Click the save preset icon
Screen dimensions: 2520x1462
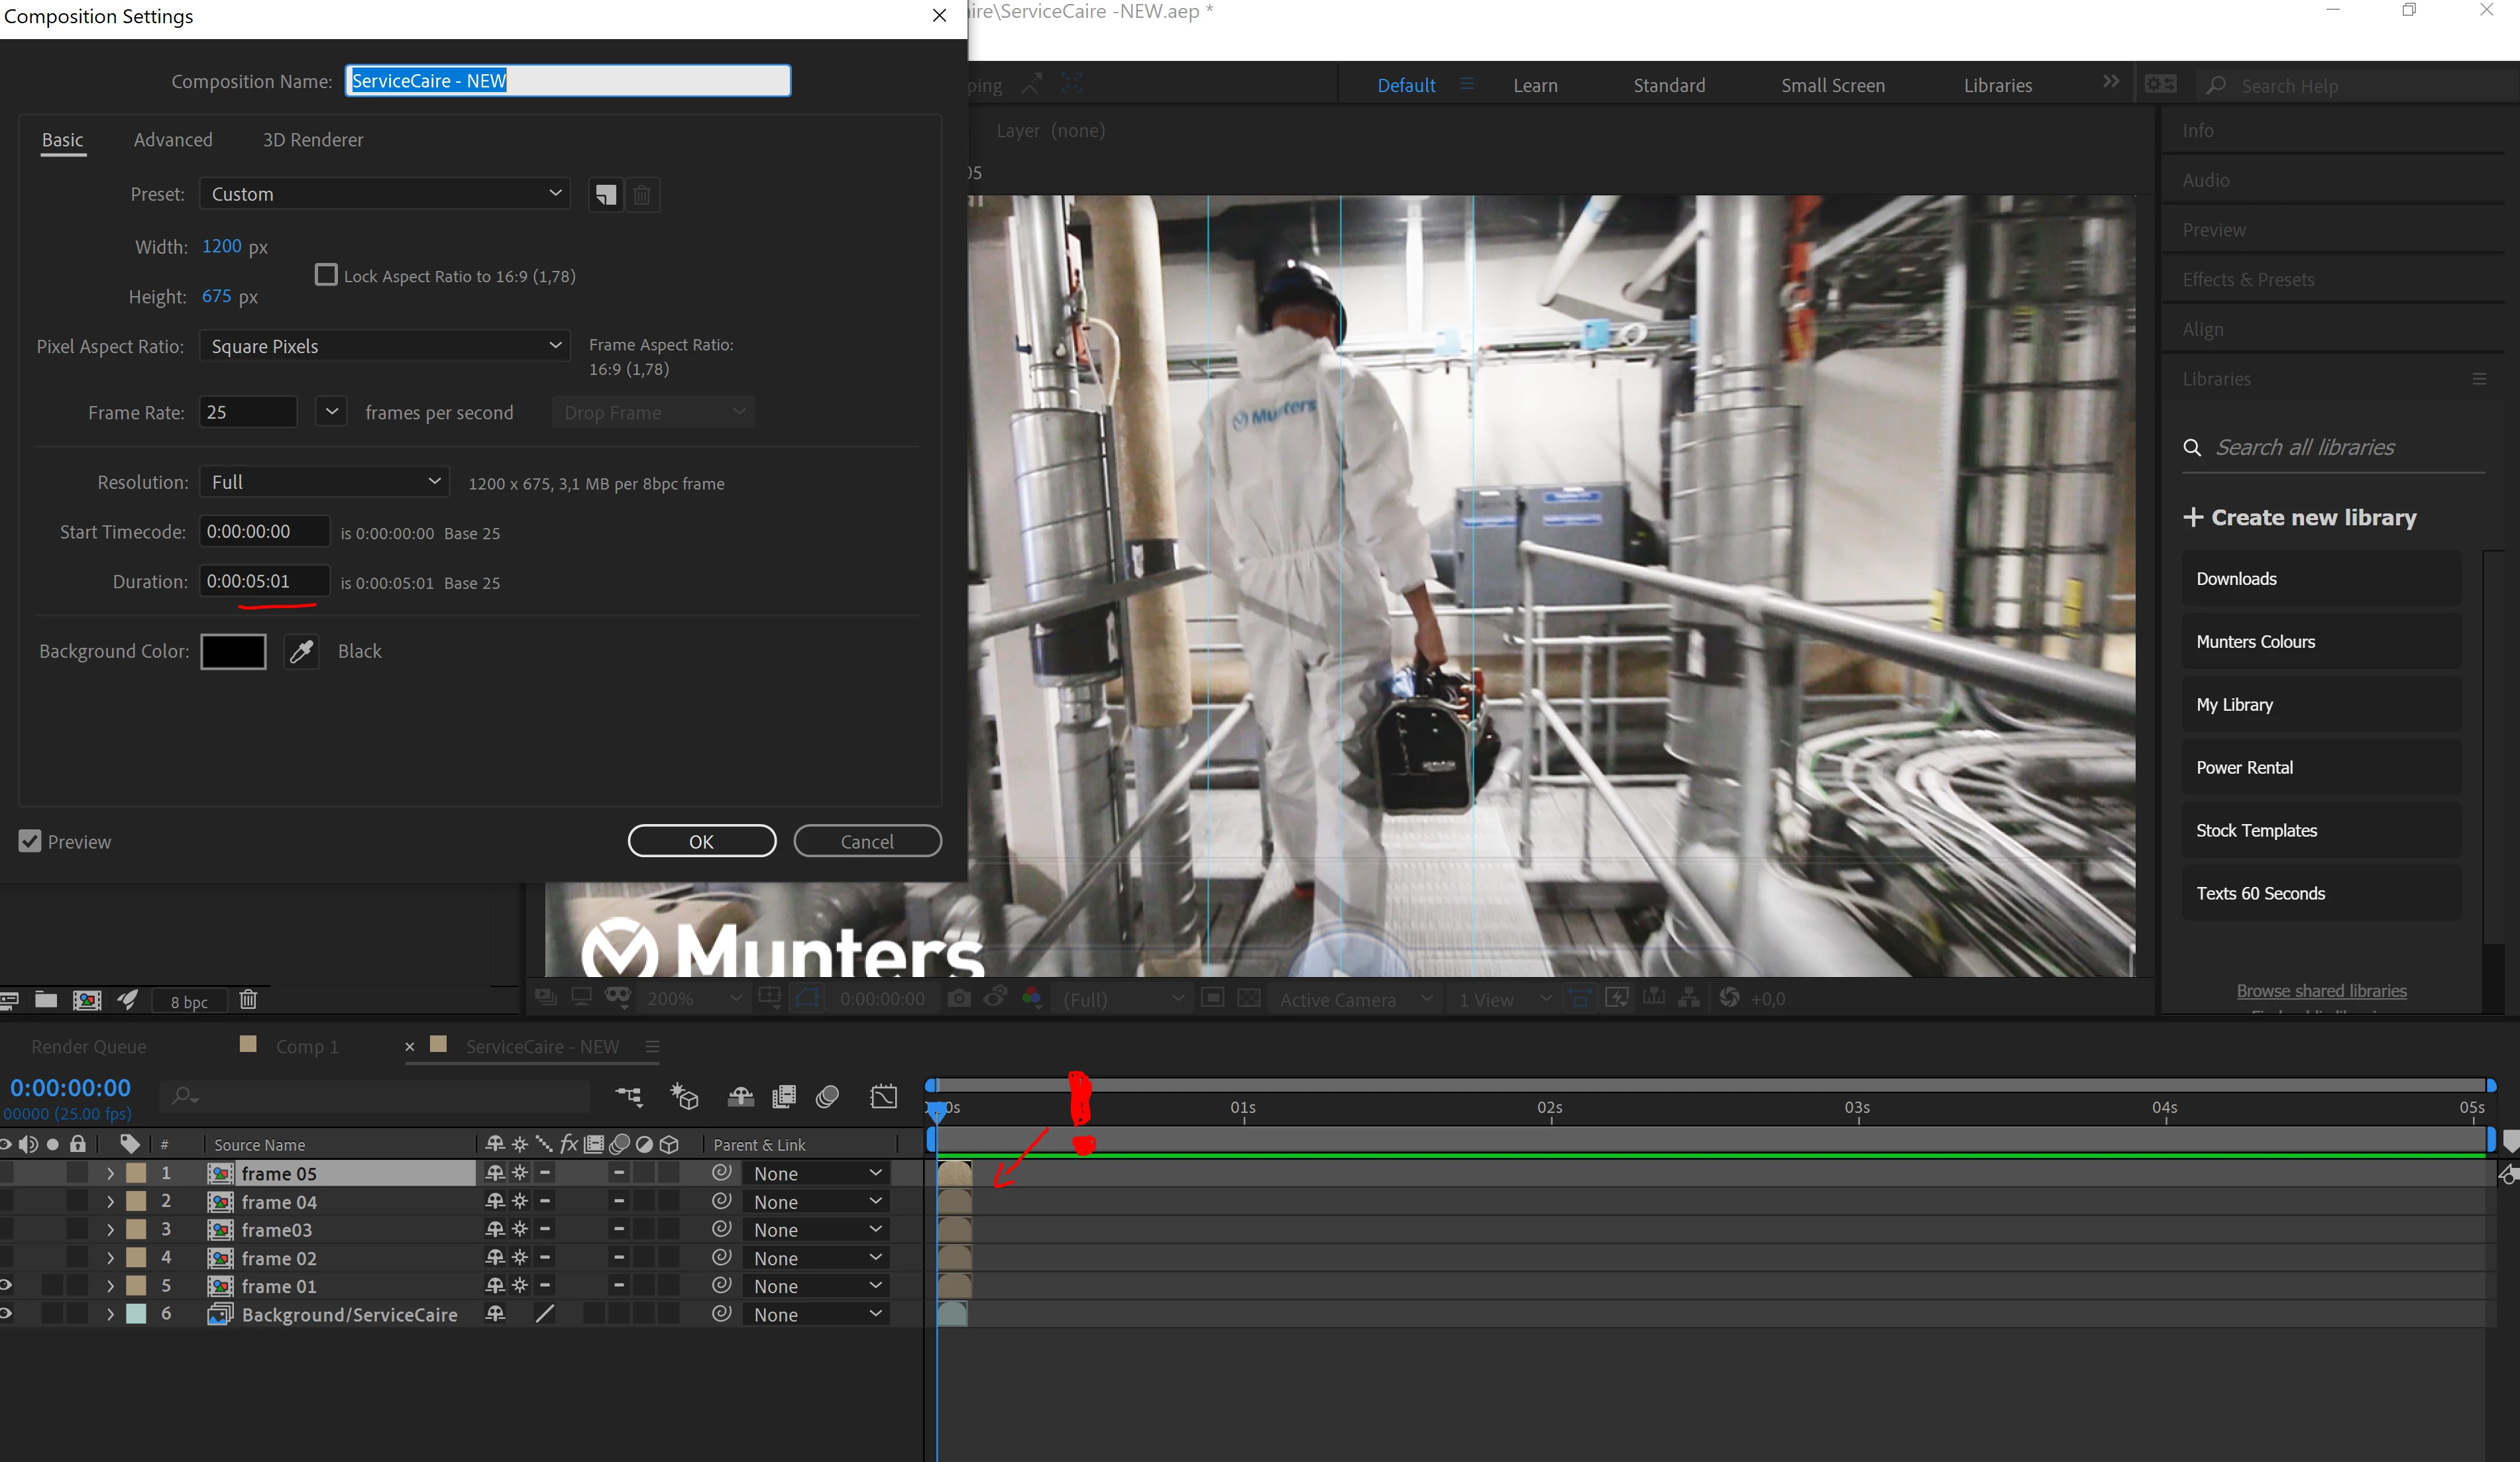(x=605, y=194)
